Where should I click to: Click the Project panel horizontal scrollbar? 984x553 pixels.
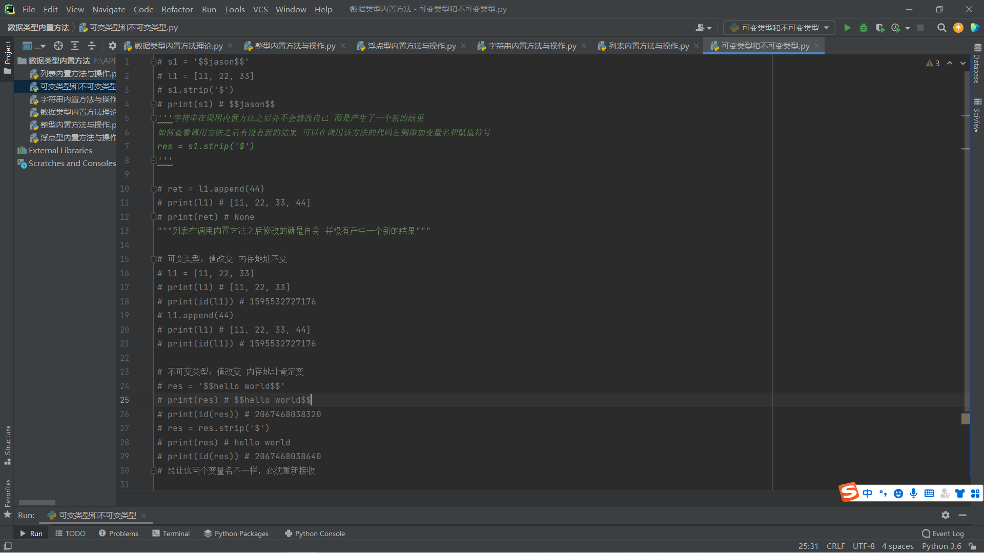coord(37,503)
